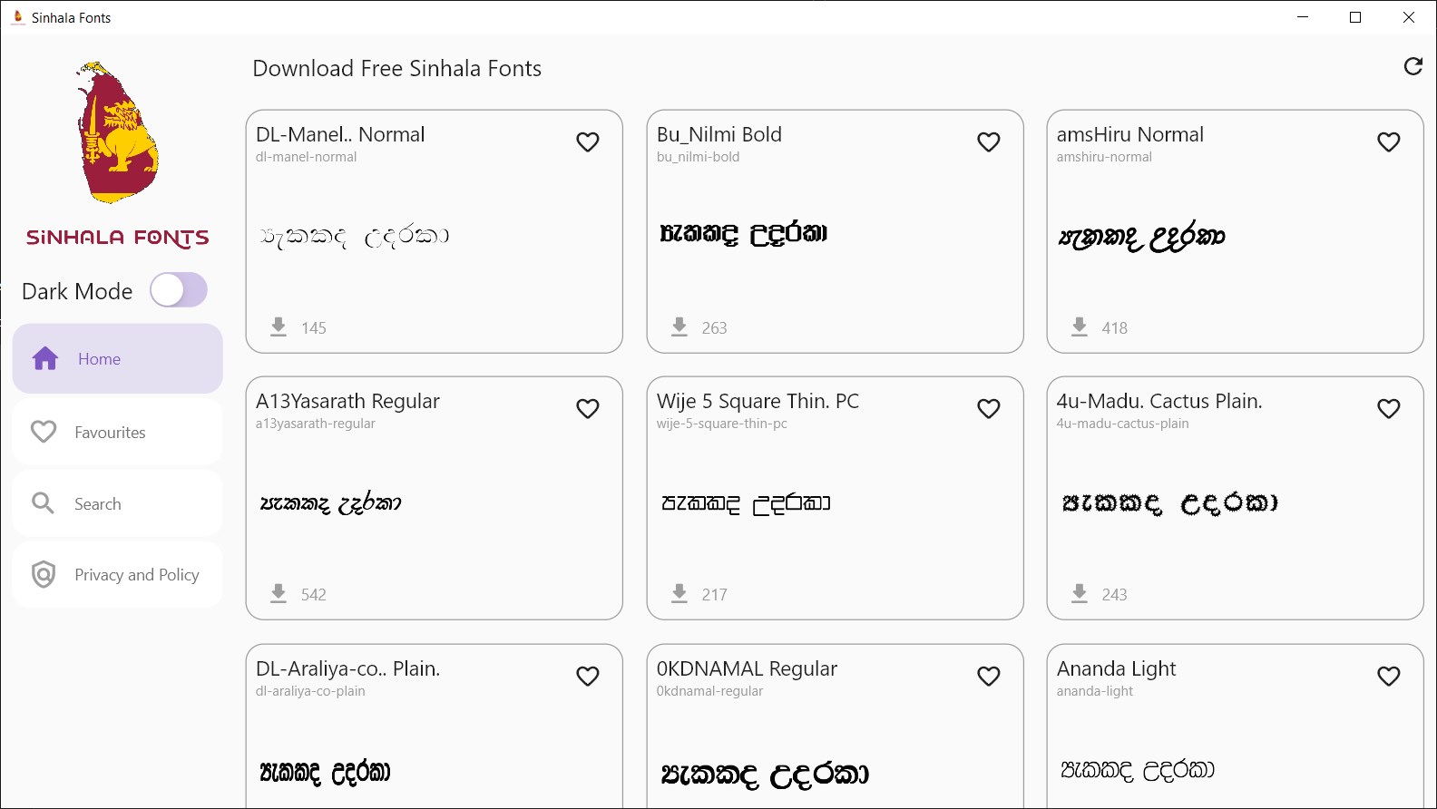The width and height of the screenshot is (1437, 809).
Task: Select the DL-Araliya-co Plain card title
Action: click(x=347, y=669)
